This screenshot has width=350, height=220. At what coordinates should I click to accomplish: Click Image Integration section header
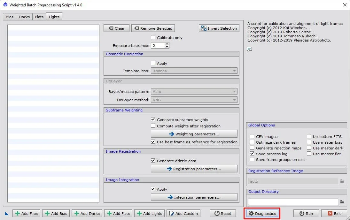(171, 180)
